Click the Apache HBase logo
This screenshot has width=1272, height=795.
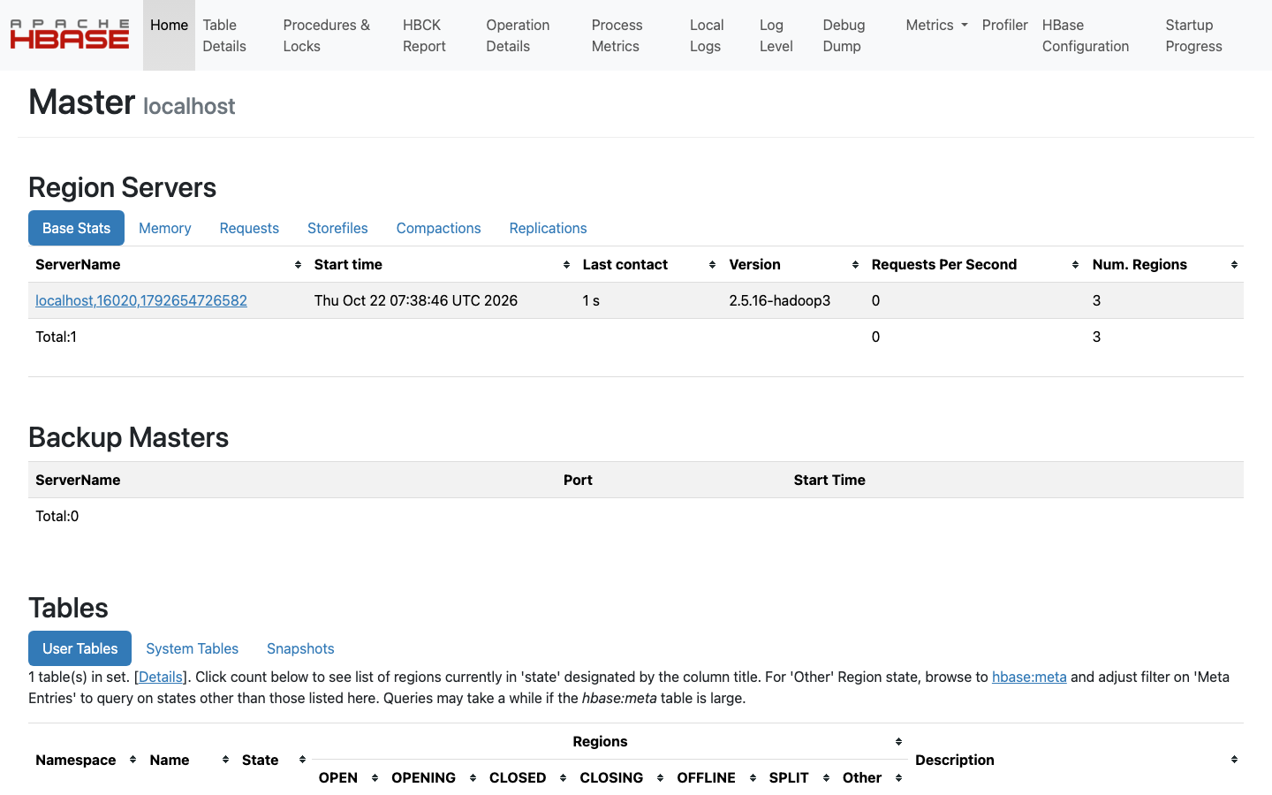point(69,35)
